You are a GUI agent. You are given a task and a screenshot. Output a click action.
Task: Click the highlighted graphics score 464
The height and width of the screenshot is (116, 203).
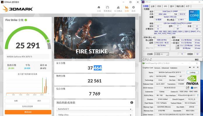pos(98,68)
